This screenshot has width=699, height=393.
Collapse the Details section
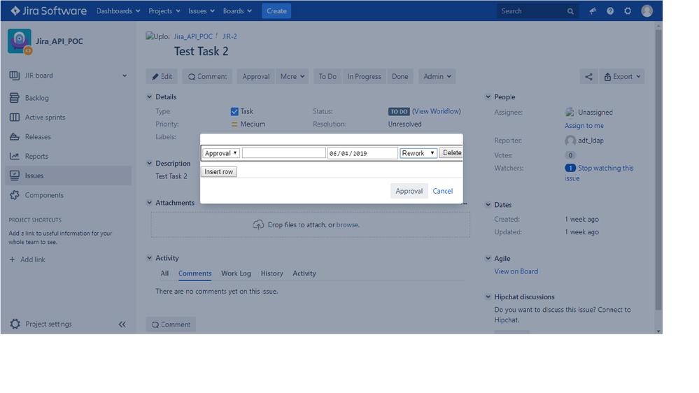click(149, 97)
